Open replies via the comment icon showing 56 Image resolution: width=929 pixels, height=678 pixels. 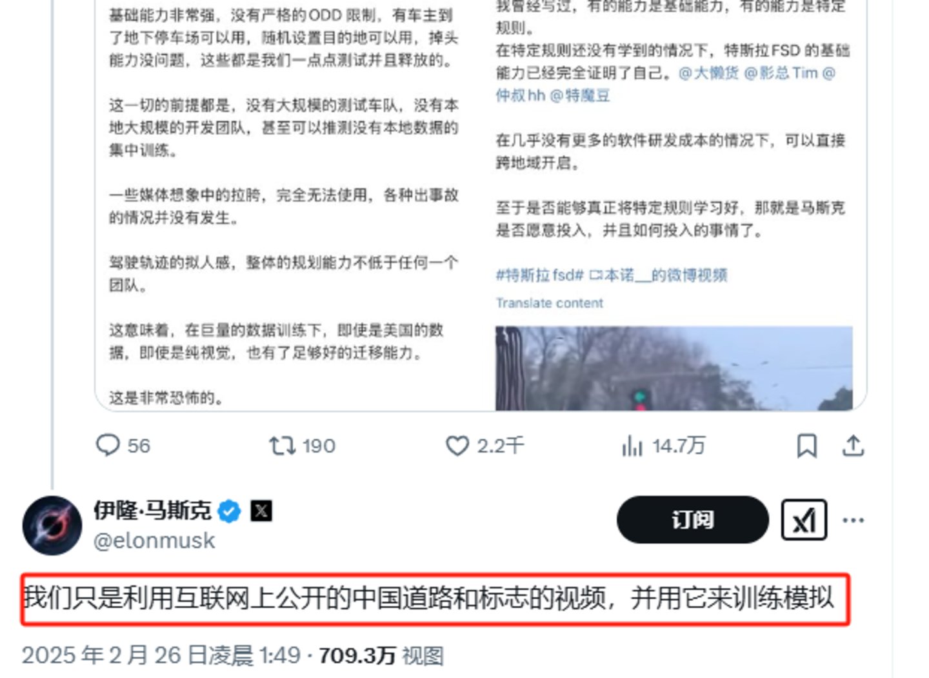122,446
